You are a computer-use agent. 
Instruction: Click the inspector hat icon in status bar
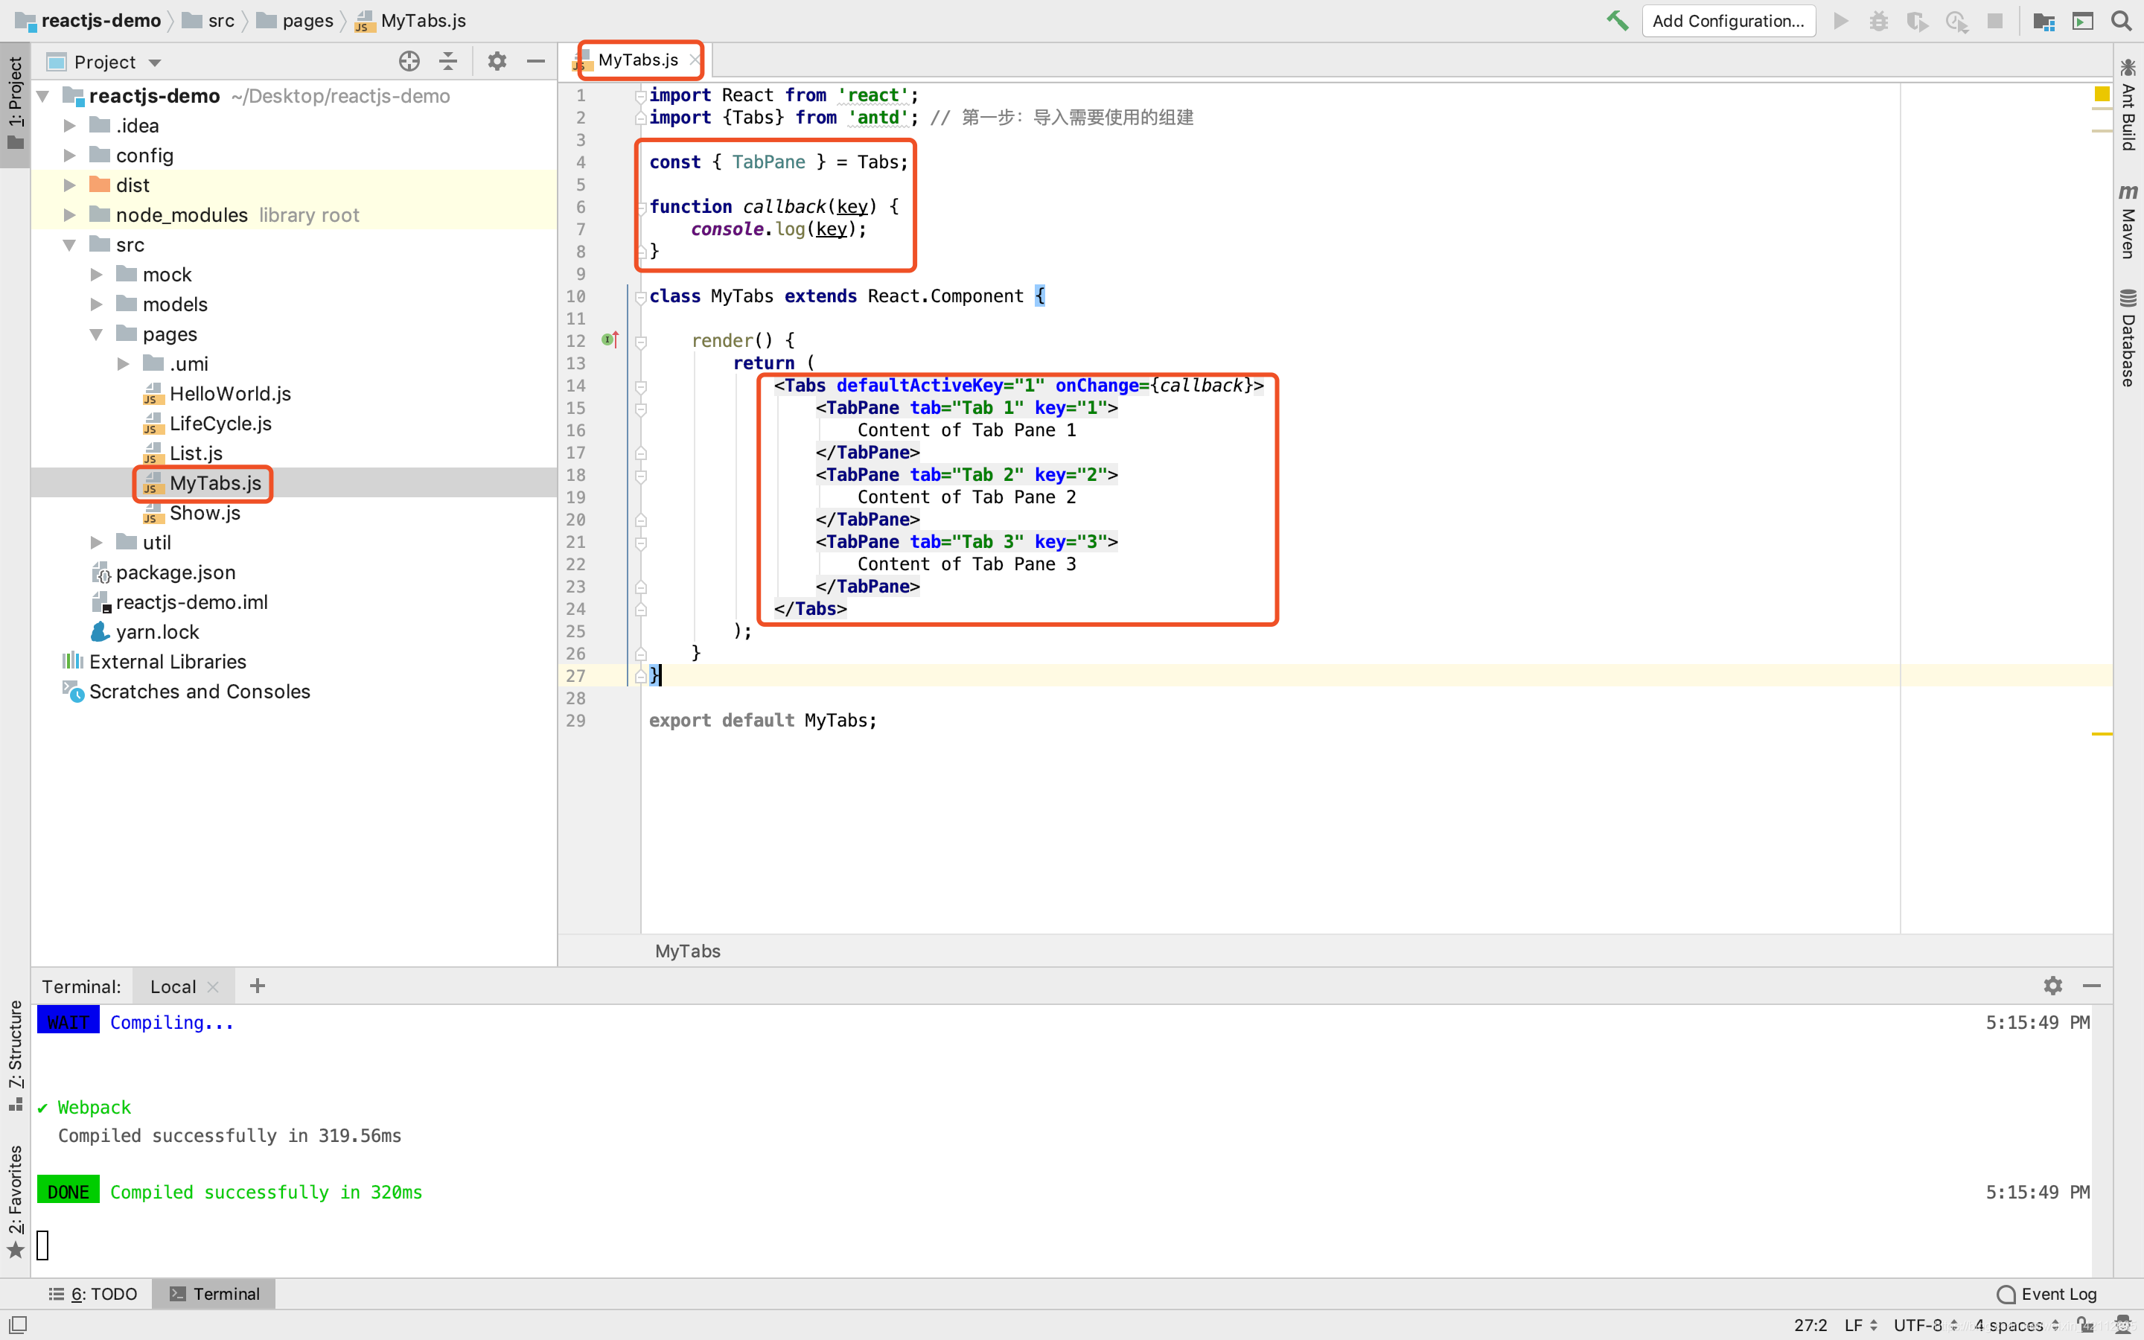point(2122,1324)
